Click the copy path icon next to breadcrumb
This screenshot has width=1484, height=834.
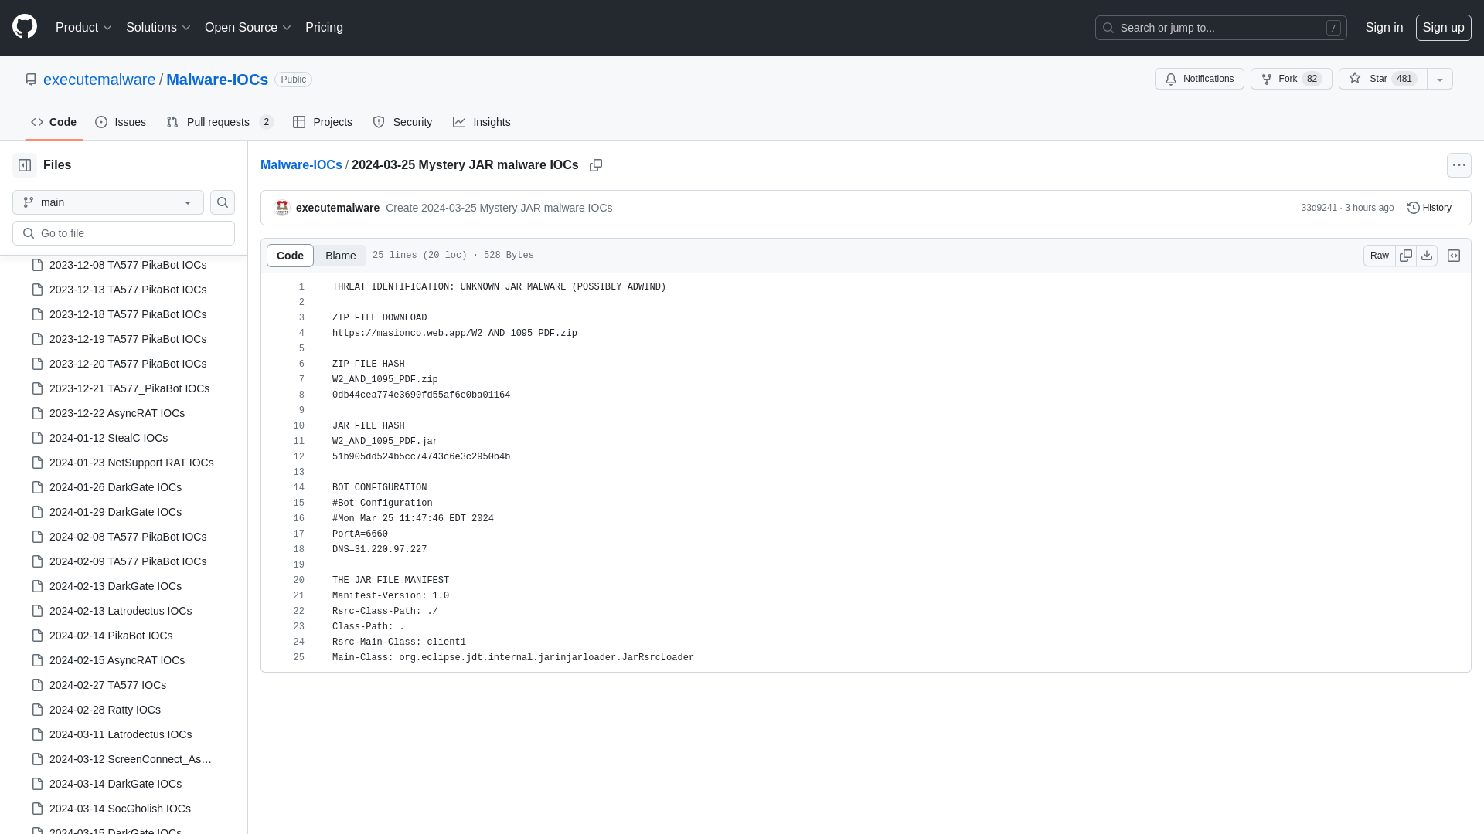tap(595, 165)
